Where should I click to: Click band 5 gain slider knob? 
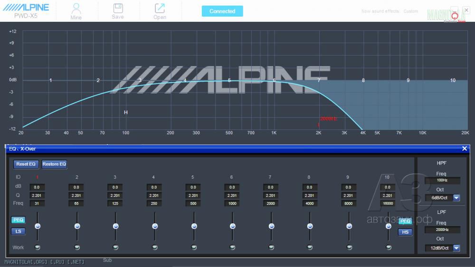(x=194, y=226)
